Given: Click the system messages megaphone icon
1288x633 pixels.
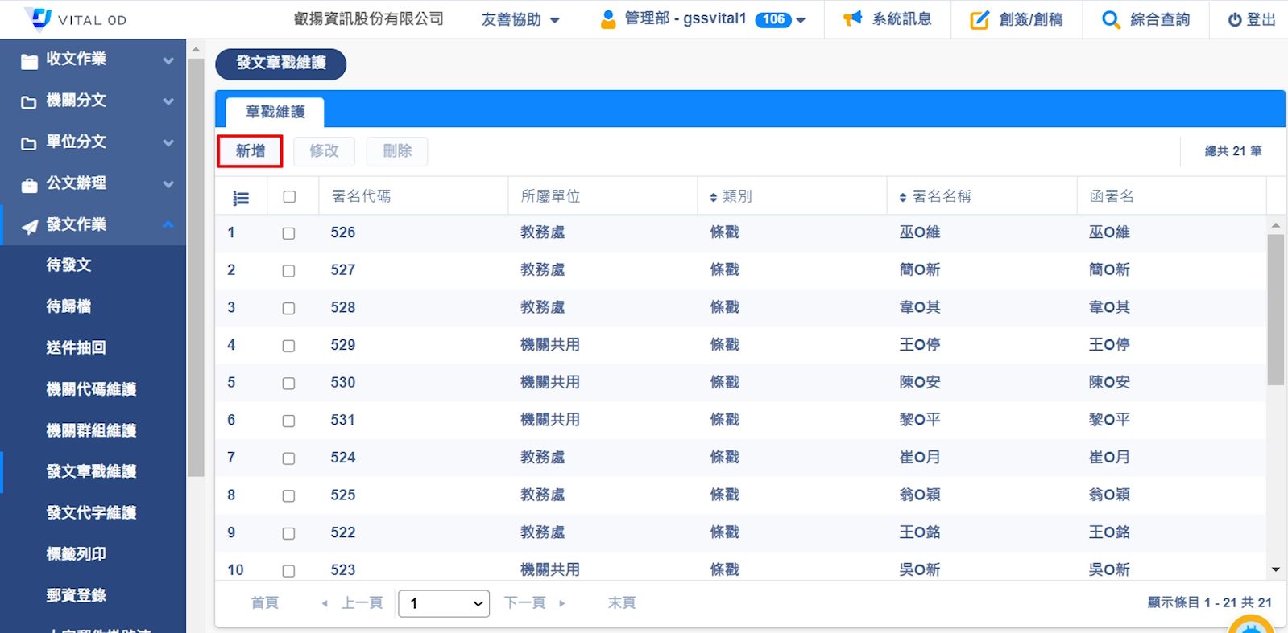Looking at the screenshot, I should tap(852, 19).
